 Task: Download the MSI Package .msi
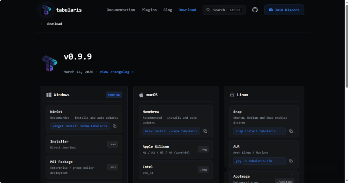click(112, 167)
